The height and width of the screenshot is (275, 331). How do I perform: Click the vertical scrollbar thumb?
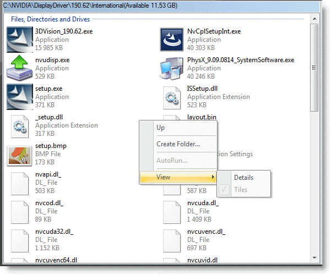(314, 68)
